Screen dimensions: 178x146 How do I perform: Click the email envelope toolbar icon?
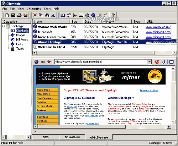(x=25, y=15)
